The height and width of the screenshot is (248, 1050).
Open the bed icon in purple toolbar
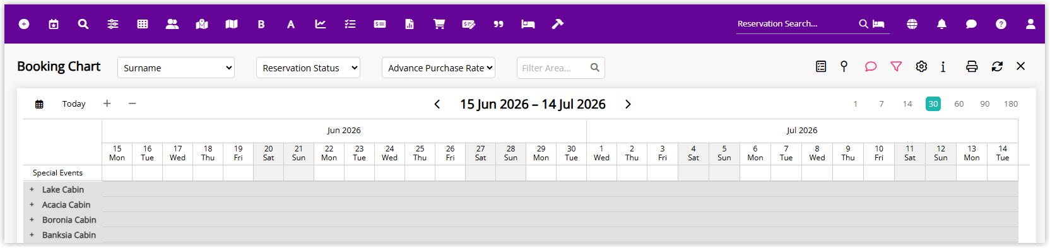coord(528,24)
